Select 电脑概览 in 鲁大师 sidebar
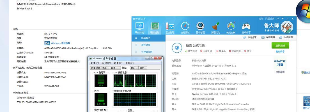 coord(148,38)
